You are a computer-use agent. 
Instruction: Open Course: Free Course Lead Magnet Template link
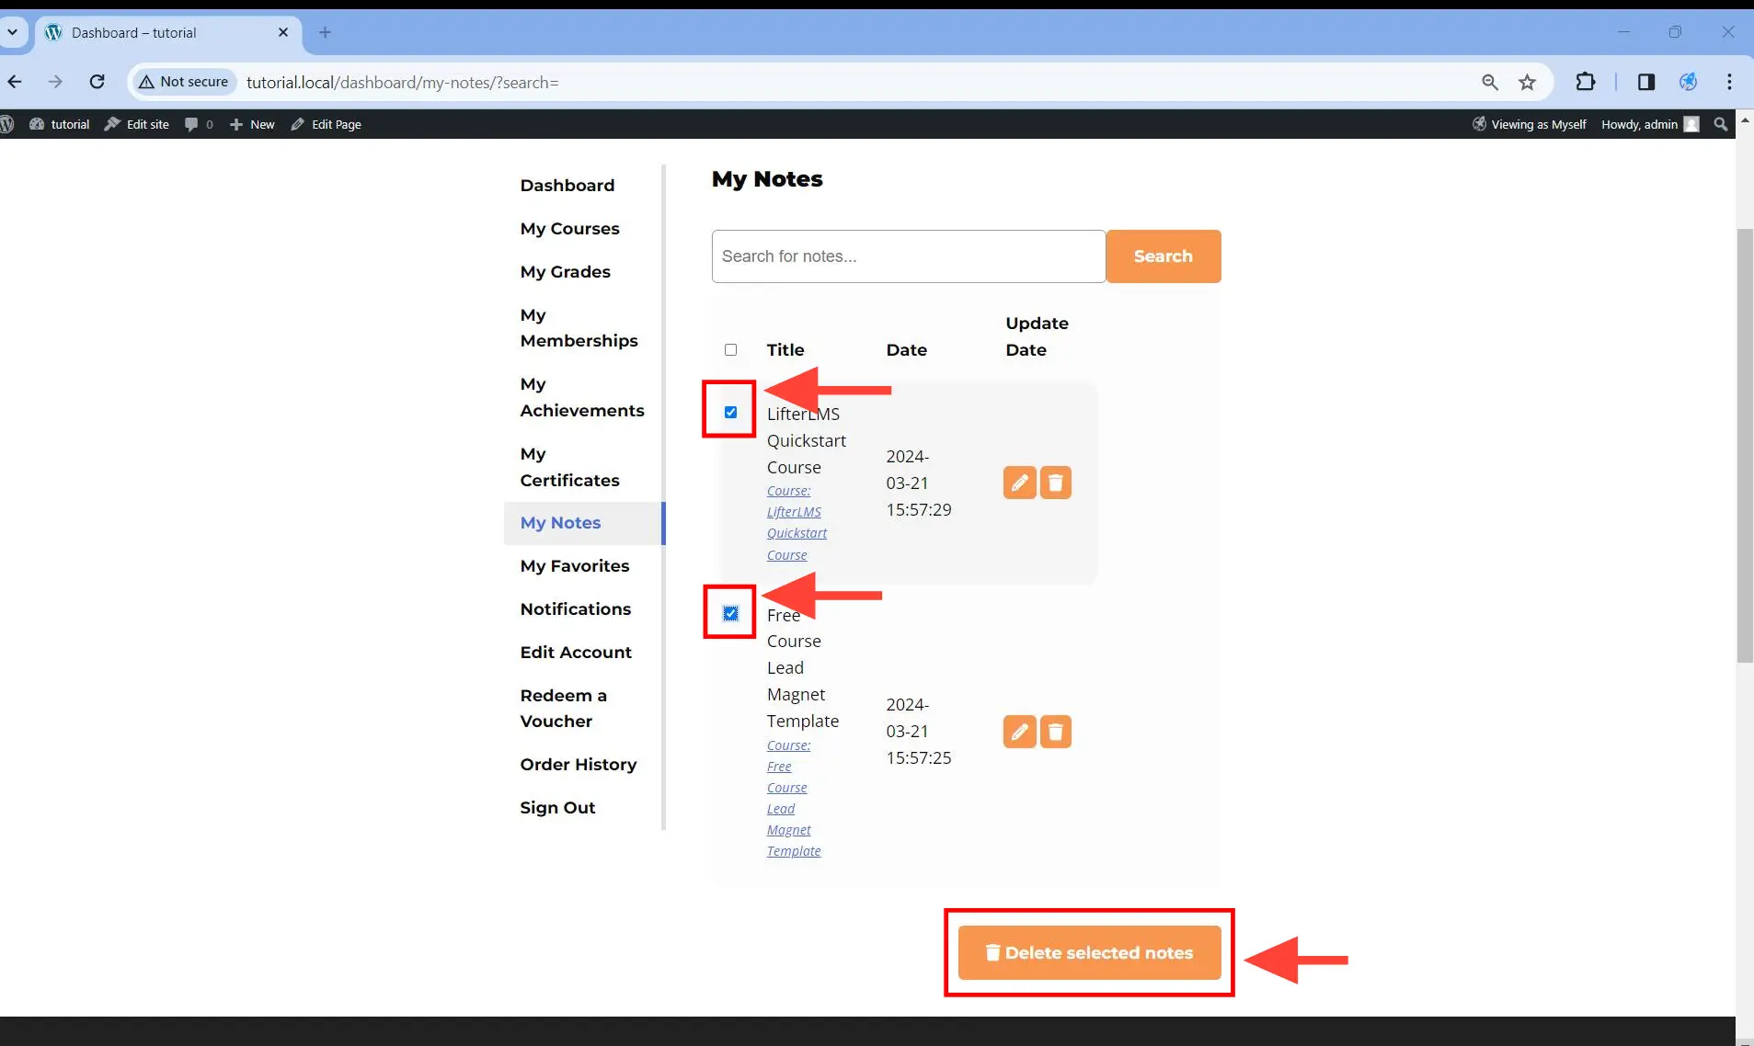point(794,798)
